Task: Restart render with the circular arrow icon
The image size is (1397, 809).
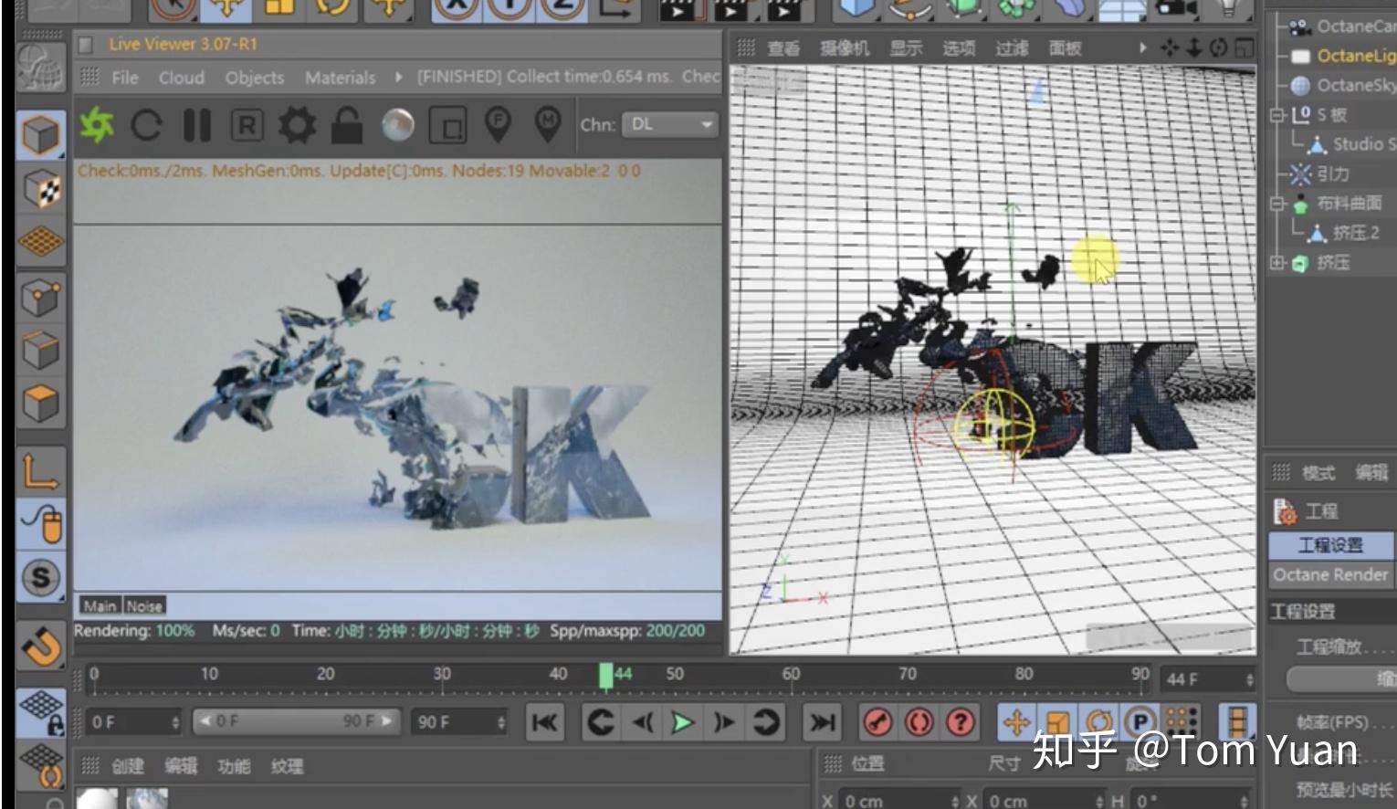Action: (146, 125)
